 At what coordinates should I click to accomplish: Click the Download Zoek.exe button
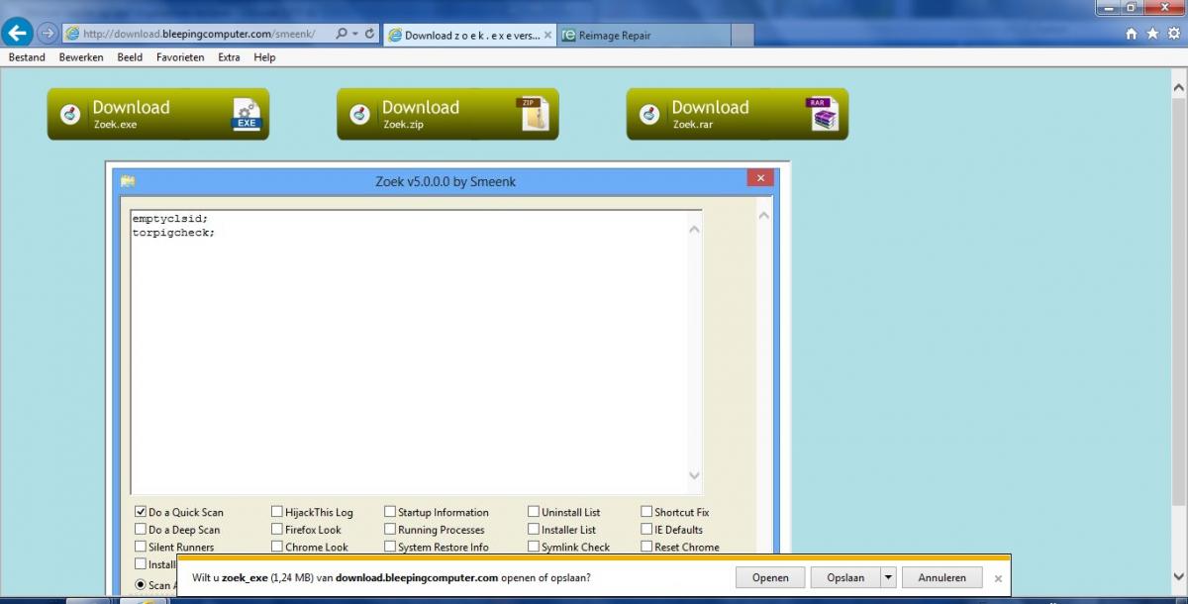pyautogui.click(x=158, y=114)
